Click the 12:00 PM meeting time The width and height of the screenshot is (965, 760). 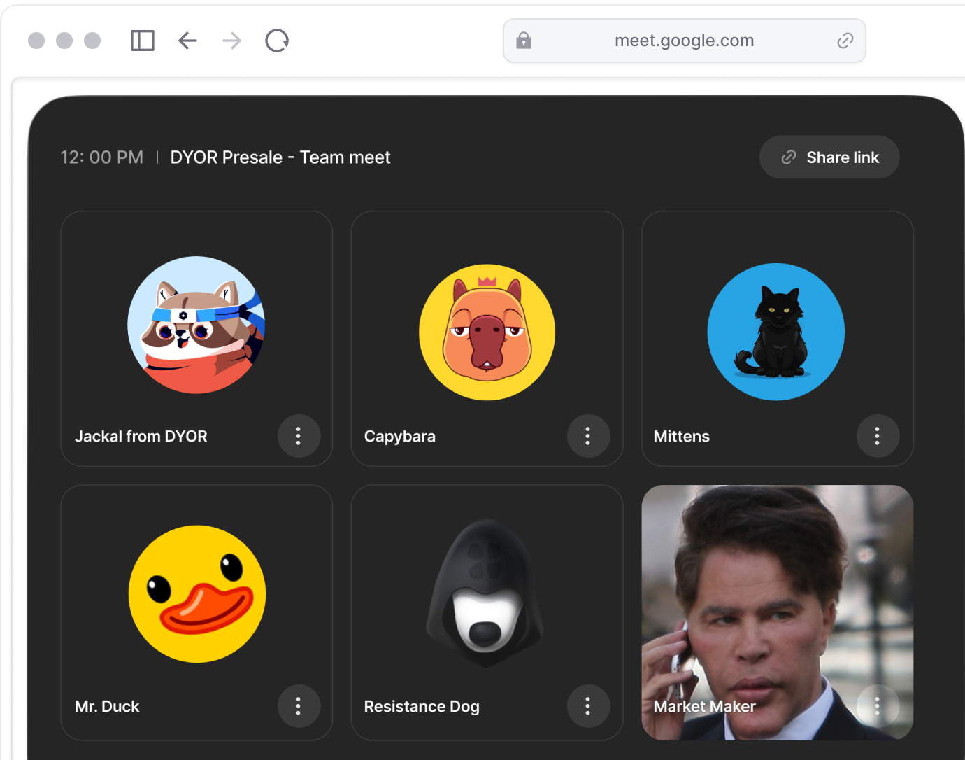(102, 157)
